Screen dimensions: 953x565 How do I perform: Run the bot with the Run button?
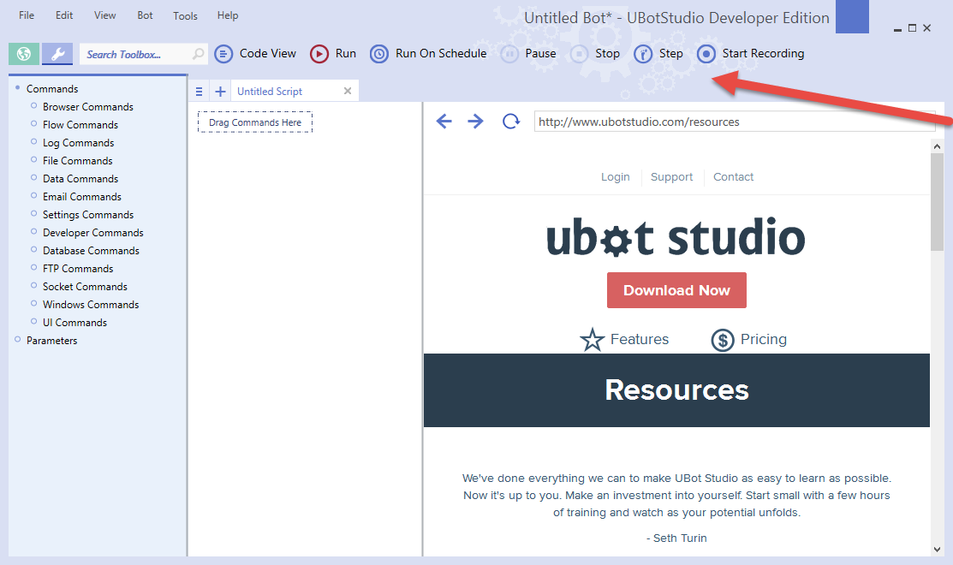click(x=333, y=53)
